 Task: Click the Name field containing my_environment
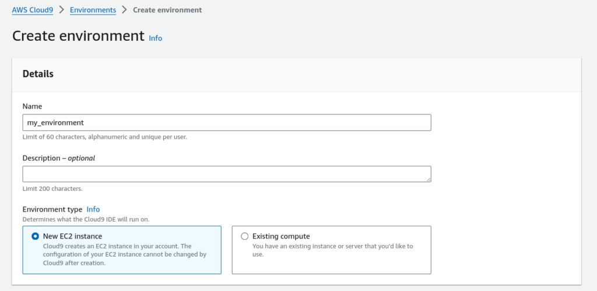[226, 122]
